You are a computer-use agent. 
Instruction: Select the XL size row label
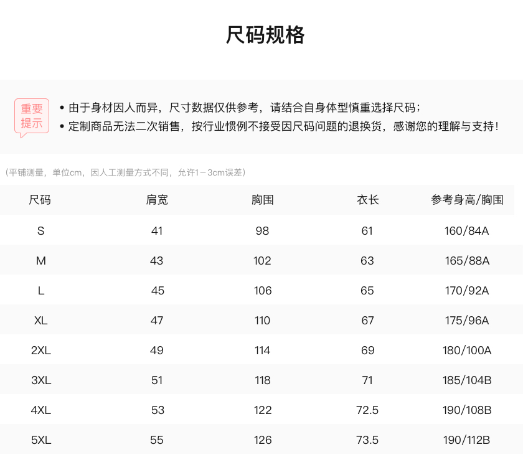pos(40,321)
